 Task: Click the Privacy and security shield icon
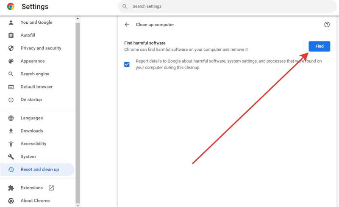(x=11, y=48)
